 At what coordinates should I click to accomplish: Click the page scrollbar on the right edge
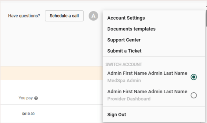[206, 18]
